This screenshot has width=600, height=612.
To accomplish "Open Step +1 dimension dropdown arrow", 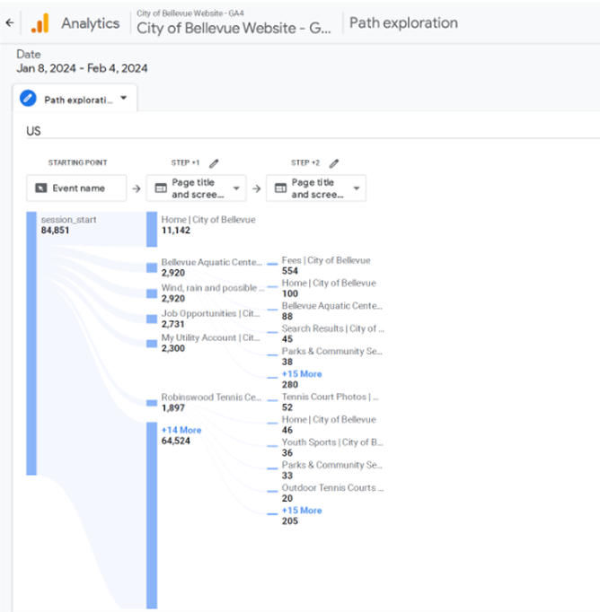I will click(x=236, y=188).
